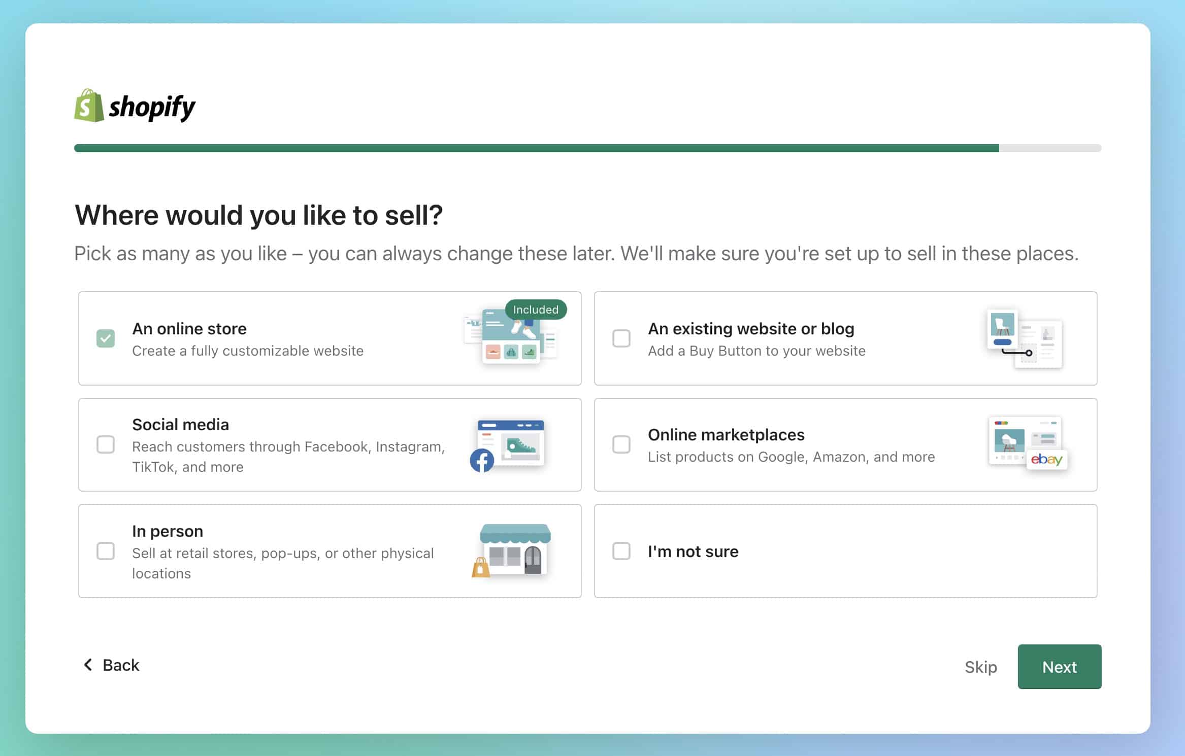Click the back chevron arrow icon
Image resolution: width=1185 pixels, height=756 pixels.
click(88, 665)
